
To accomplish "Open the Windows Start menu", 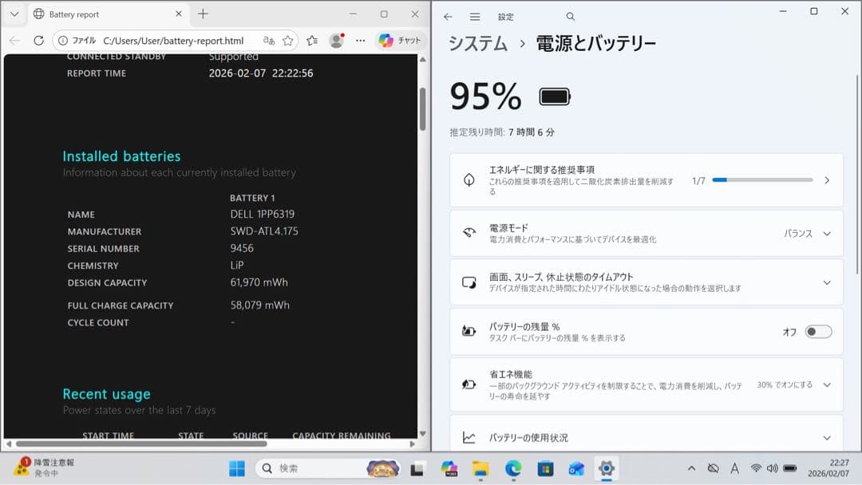I will coord(236,468).
